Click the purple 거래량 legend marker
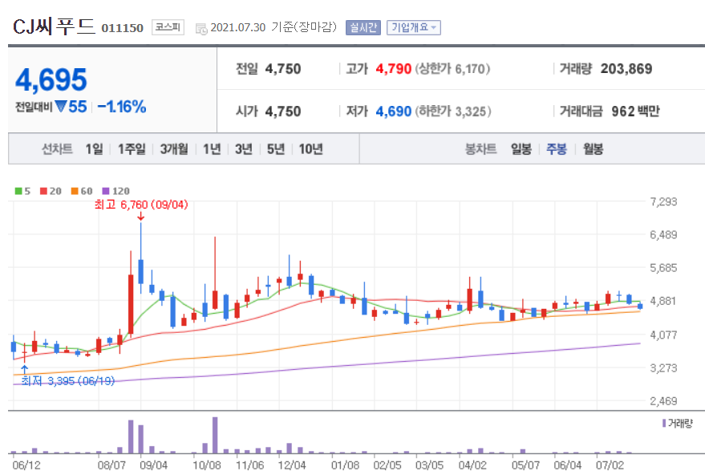 [x=664, y=424]
